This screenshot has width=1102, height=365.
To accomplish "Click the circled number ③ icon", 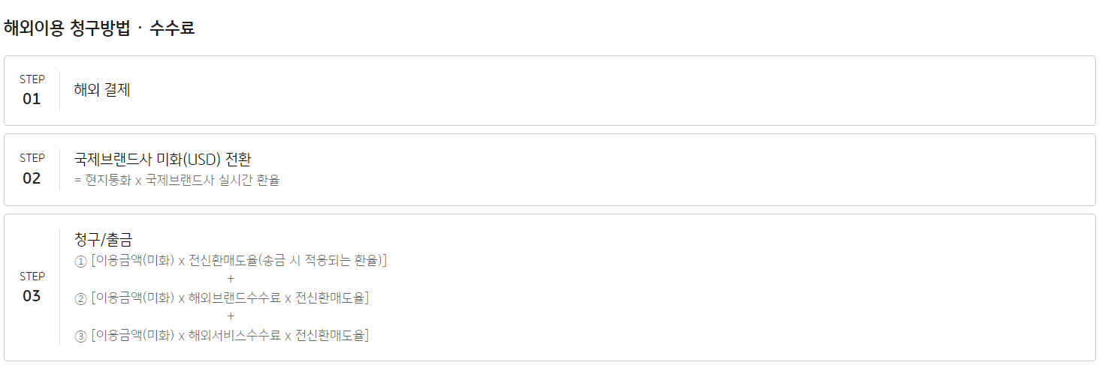I will 81,336.
